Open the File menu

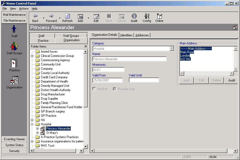point(5,9)
